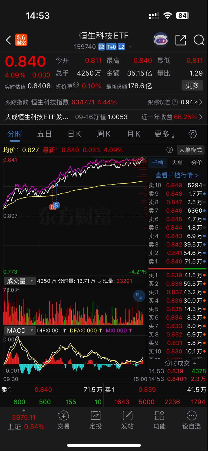
Task: Tap the 更多 button in quote header
Action: (x=192, y=86)
